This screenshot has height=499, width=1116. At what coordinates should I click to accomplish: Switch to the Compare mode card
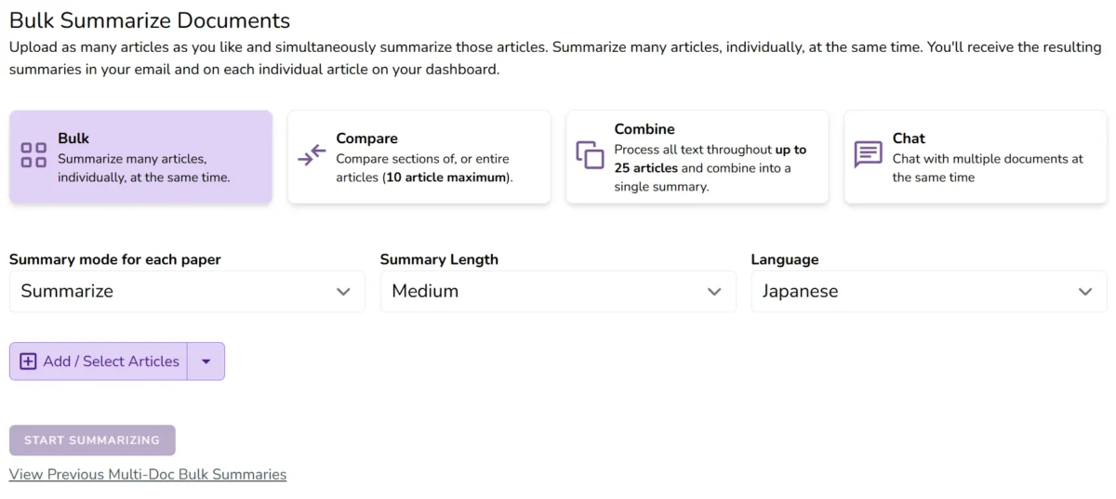tap(418, 157)
